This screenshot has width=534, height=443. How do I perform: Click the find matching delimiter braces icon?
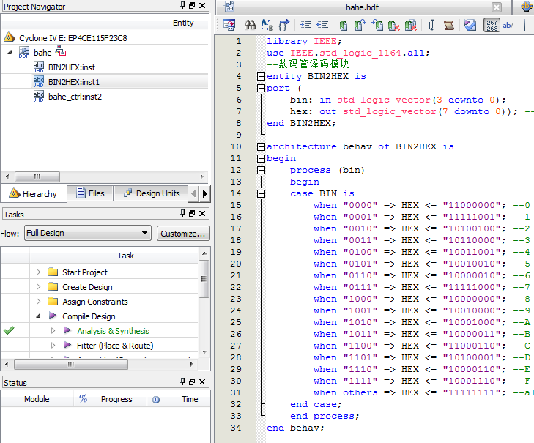pyautogui.click(x=283, y=25)
